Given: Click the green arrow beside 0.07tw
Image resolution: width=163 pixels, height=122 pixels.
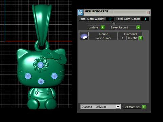Looking at the screenshot, I should (141, 38).
